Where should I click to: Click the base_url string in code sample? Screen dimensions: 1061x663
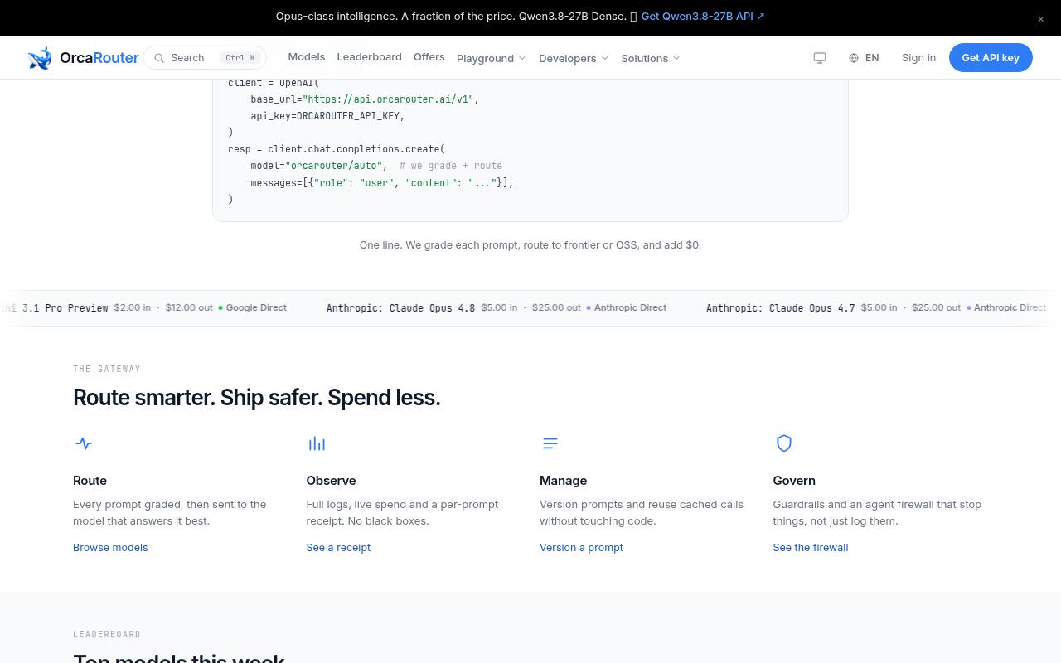point(388,99)
